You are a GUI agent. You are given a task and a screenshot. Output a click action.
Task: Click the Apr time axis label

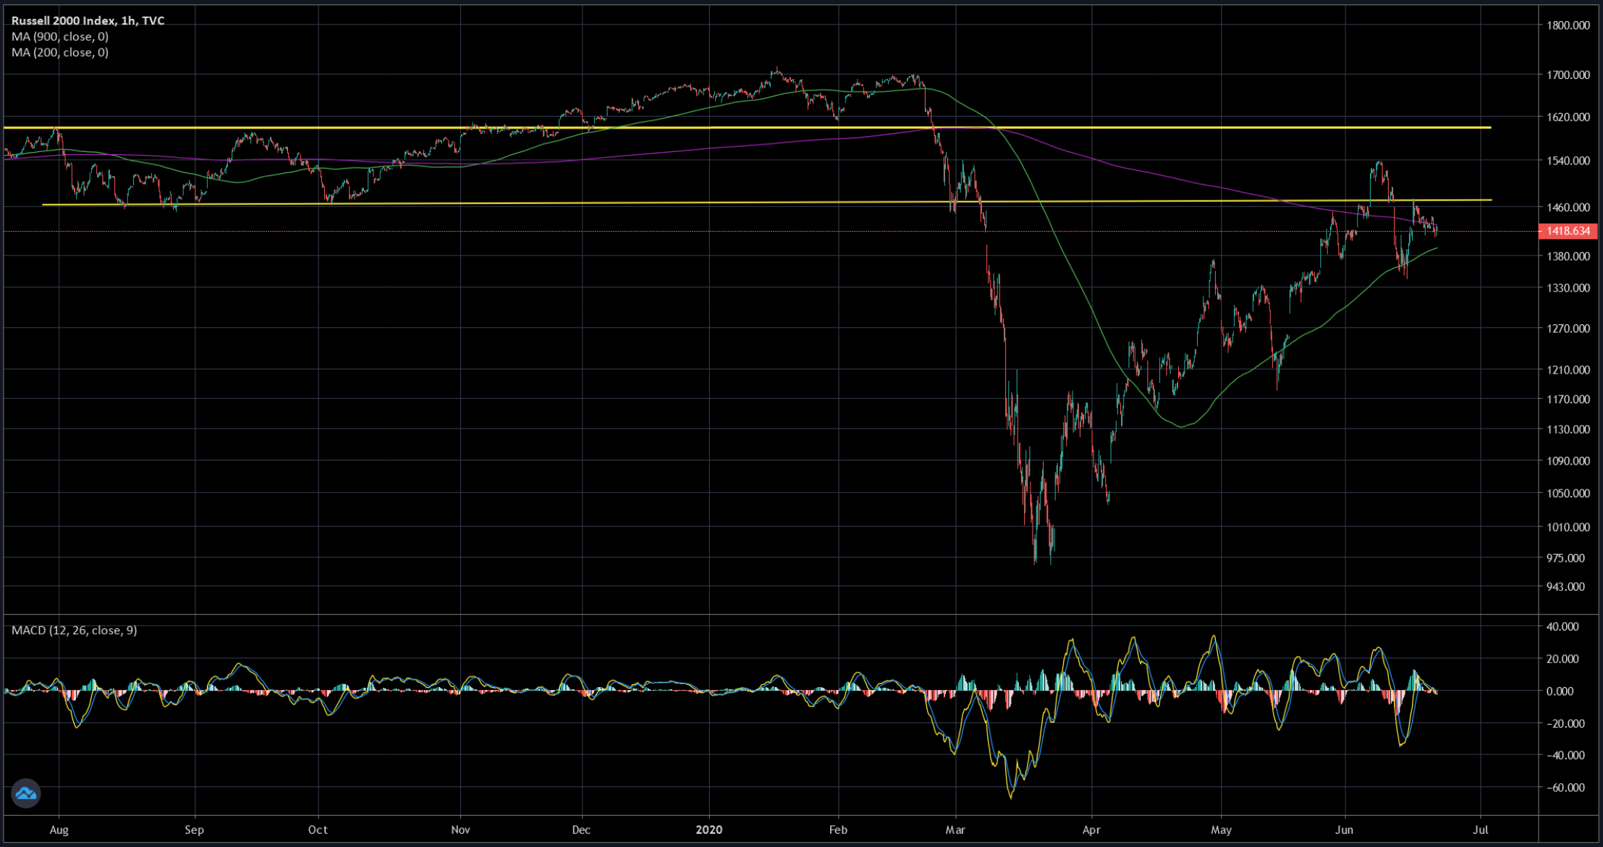tap(1091, 830)
